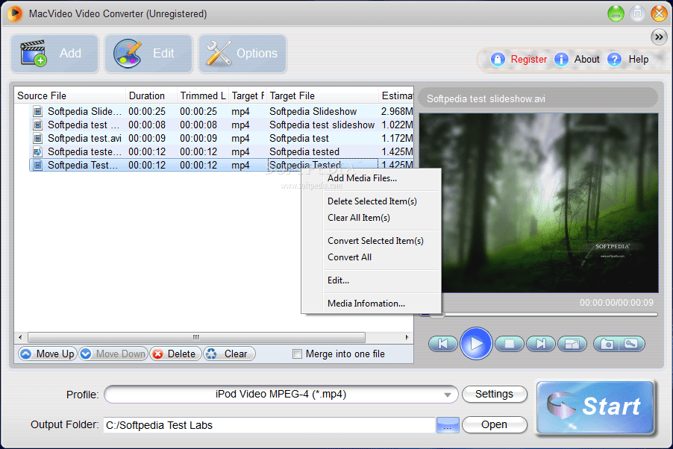The width and height of the screenshot is (673, 449).
Task: Click the Options wrench icon
Action: 219,53
